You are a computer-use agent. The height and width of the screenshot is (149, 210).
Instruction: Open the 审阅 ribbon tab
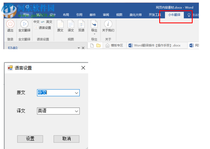[x=106, y=15]
